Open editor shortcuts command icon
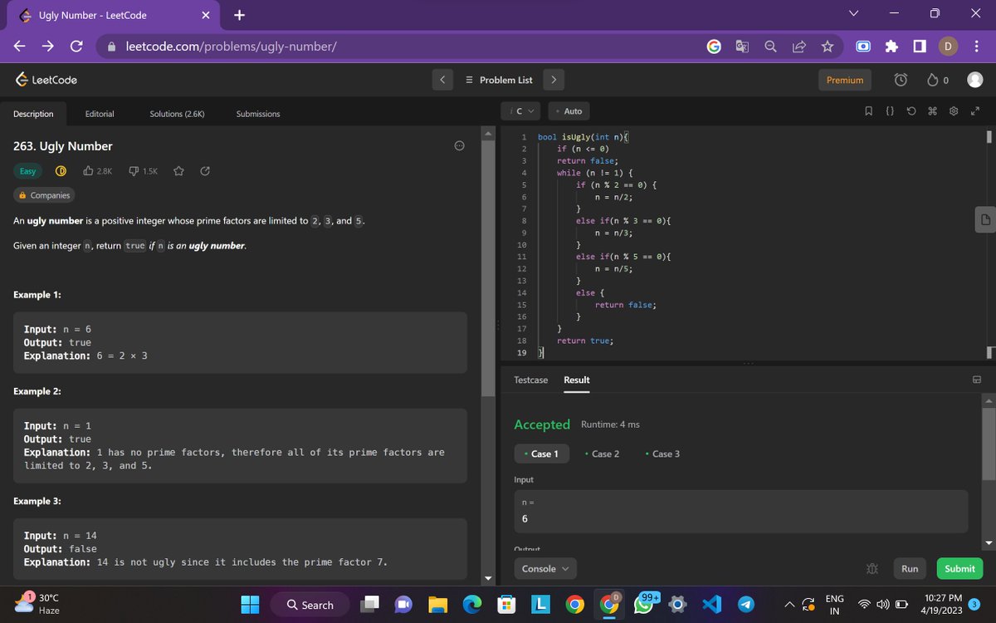Viewport: 996px width, 623px height. pyautogui.click(x=932, y=111)
